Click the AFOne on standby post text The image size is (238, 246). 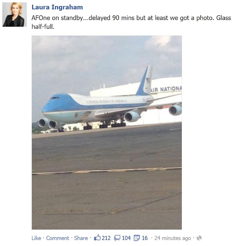pyautogui.click(x=131, y=22)
